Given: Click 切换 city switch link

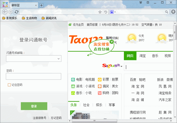Looking at the screenshot, I should (x=115, y=38).
